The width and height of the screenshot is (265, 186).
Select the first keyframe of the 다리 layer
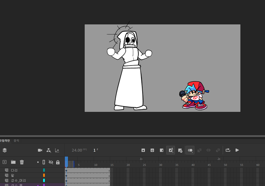coord(66,170)
